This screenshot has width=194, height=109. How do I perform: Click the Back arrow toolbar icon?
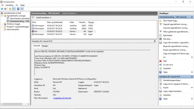coord(2,9)
